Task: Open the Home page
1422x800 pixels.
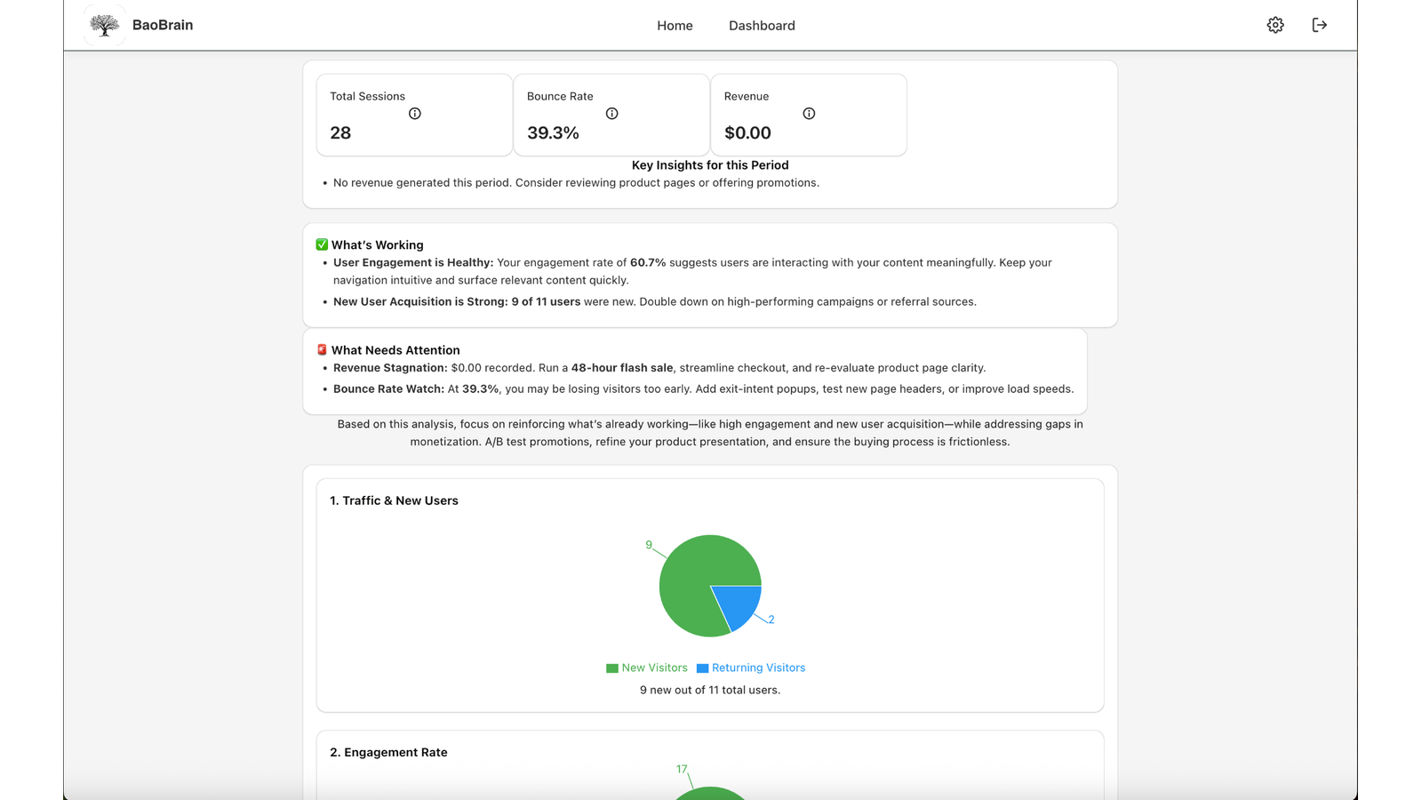Action: [675, 25]
